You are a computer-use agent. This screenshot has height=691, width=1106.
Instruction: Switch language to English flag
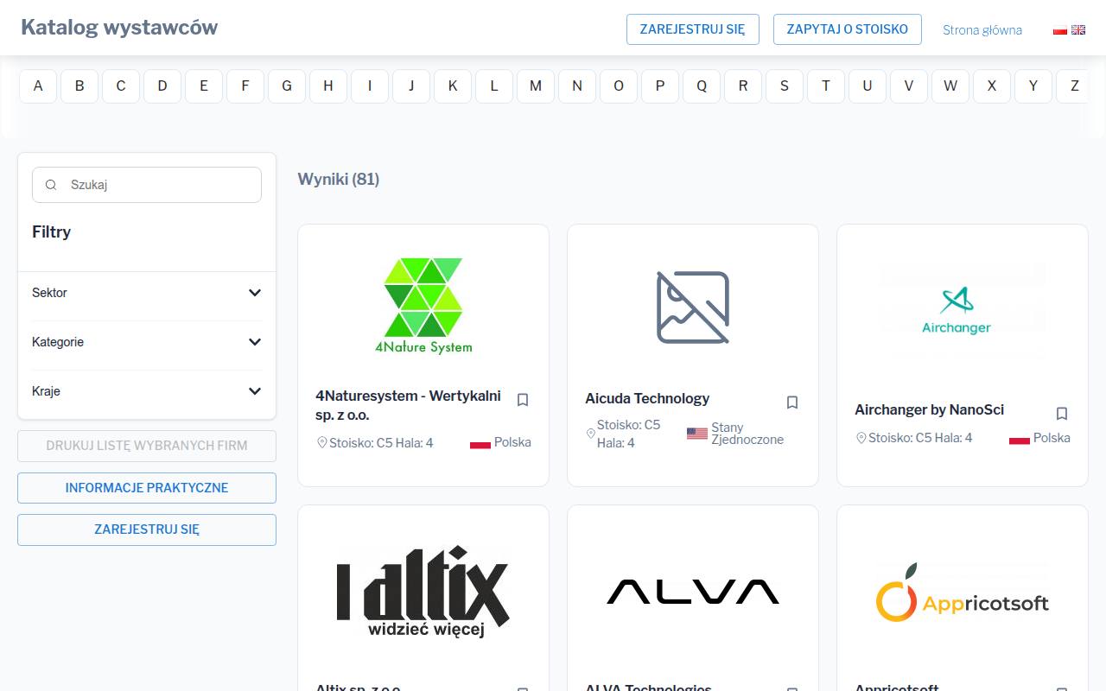coord(1078,30)
